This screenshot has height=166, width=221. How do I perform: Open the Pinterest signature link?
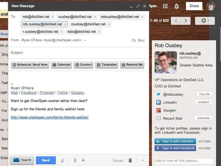[47, 93]
